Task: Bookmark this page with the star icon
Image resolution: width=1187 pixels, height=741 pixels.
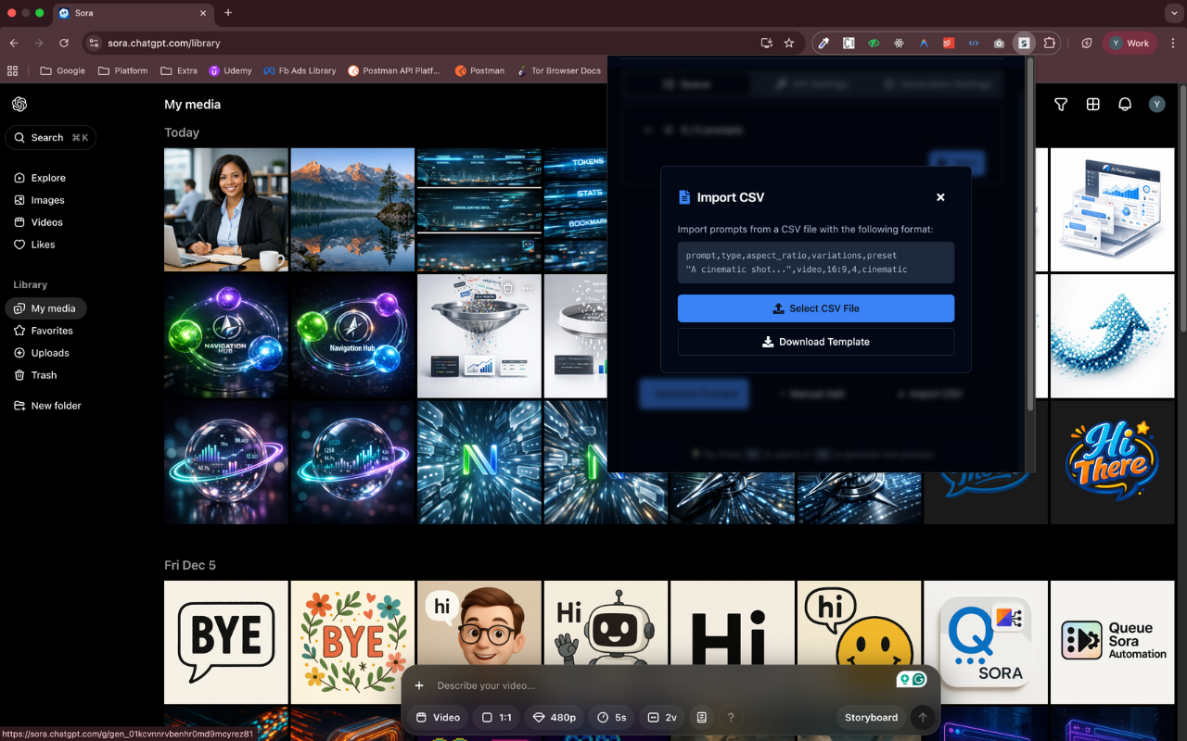Action: click(x=789, y=43)
